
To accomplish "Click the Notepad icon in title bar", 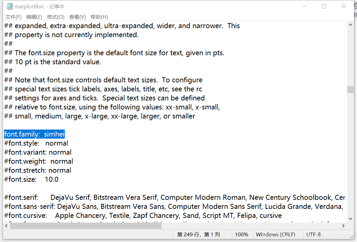I will [x=9, y=6].
